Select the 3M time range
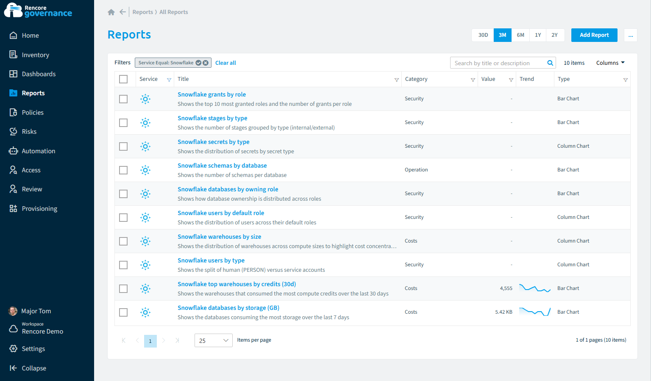Viewport: 651px width, 381px height. 502,35
